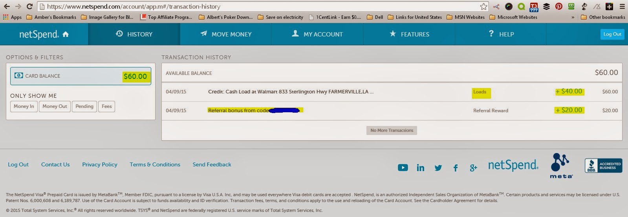Open NetSpend YouTube channel icon
The image size is (628, 217).
403,168
